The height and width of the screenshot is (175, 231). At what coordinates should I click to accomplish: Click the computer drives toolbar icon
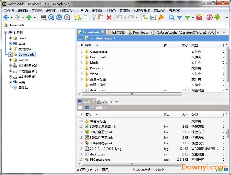tap(44, 17)
